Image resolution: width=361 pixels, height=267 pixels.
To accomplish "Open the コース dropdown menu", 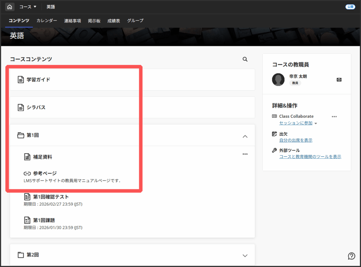I will [x=28, y=7].
